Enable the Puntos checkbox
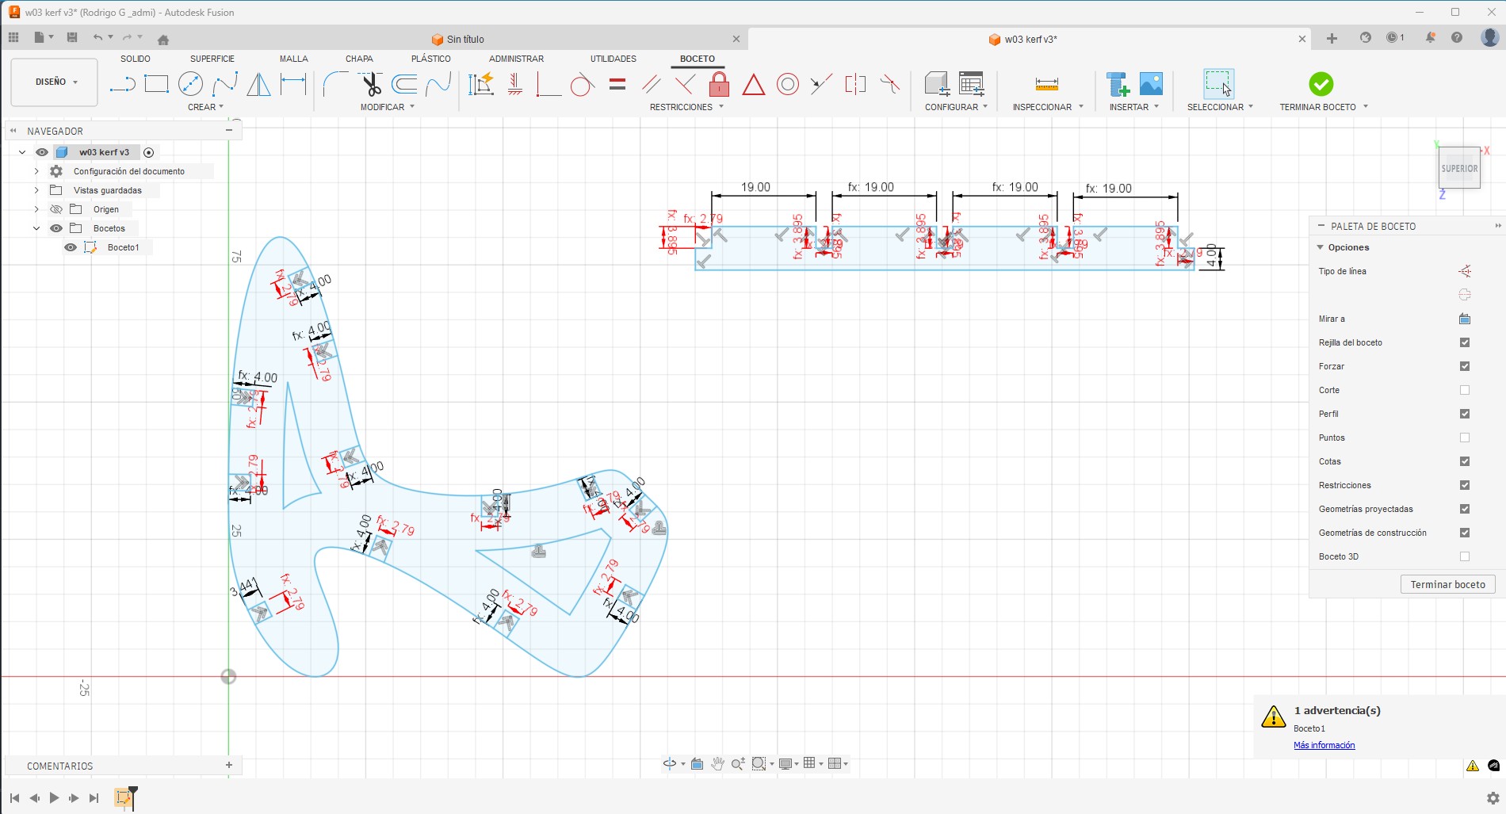Screen dimensions: 1506x814 click(x=1465, y=438)
